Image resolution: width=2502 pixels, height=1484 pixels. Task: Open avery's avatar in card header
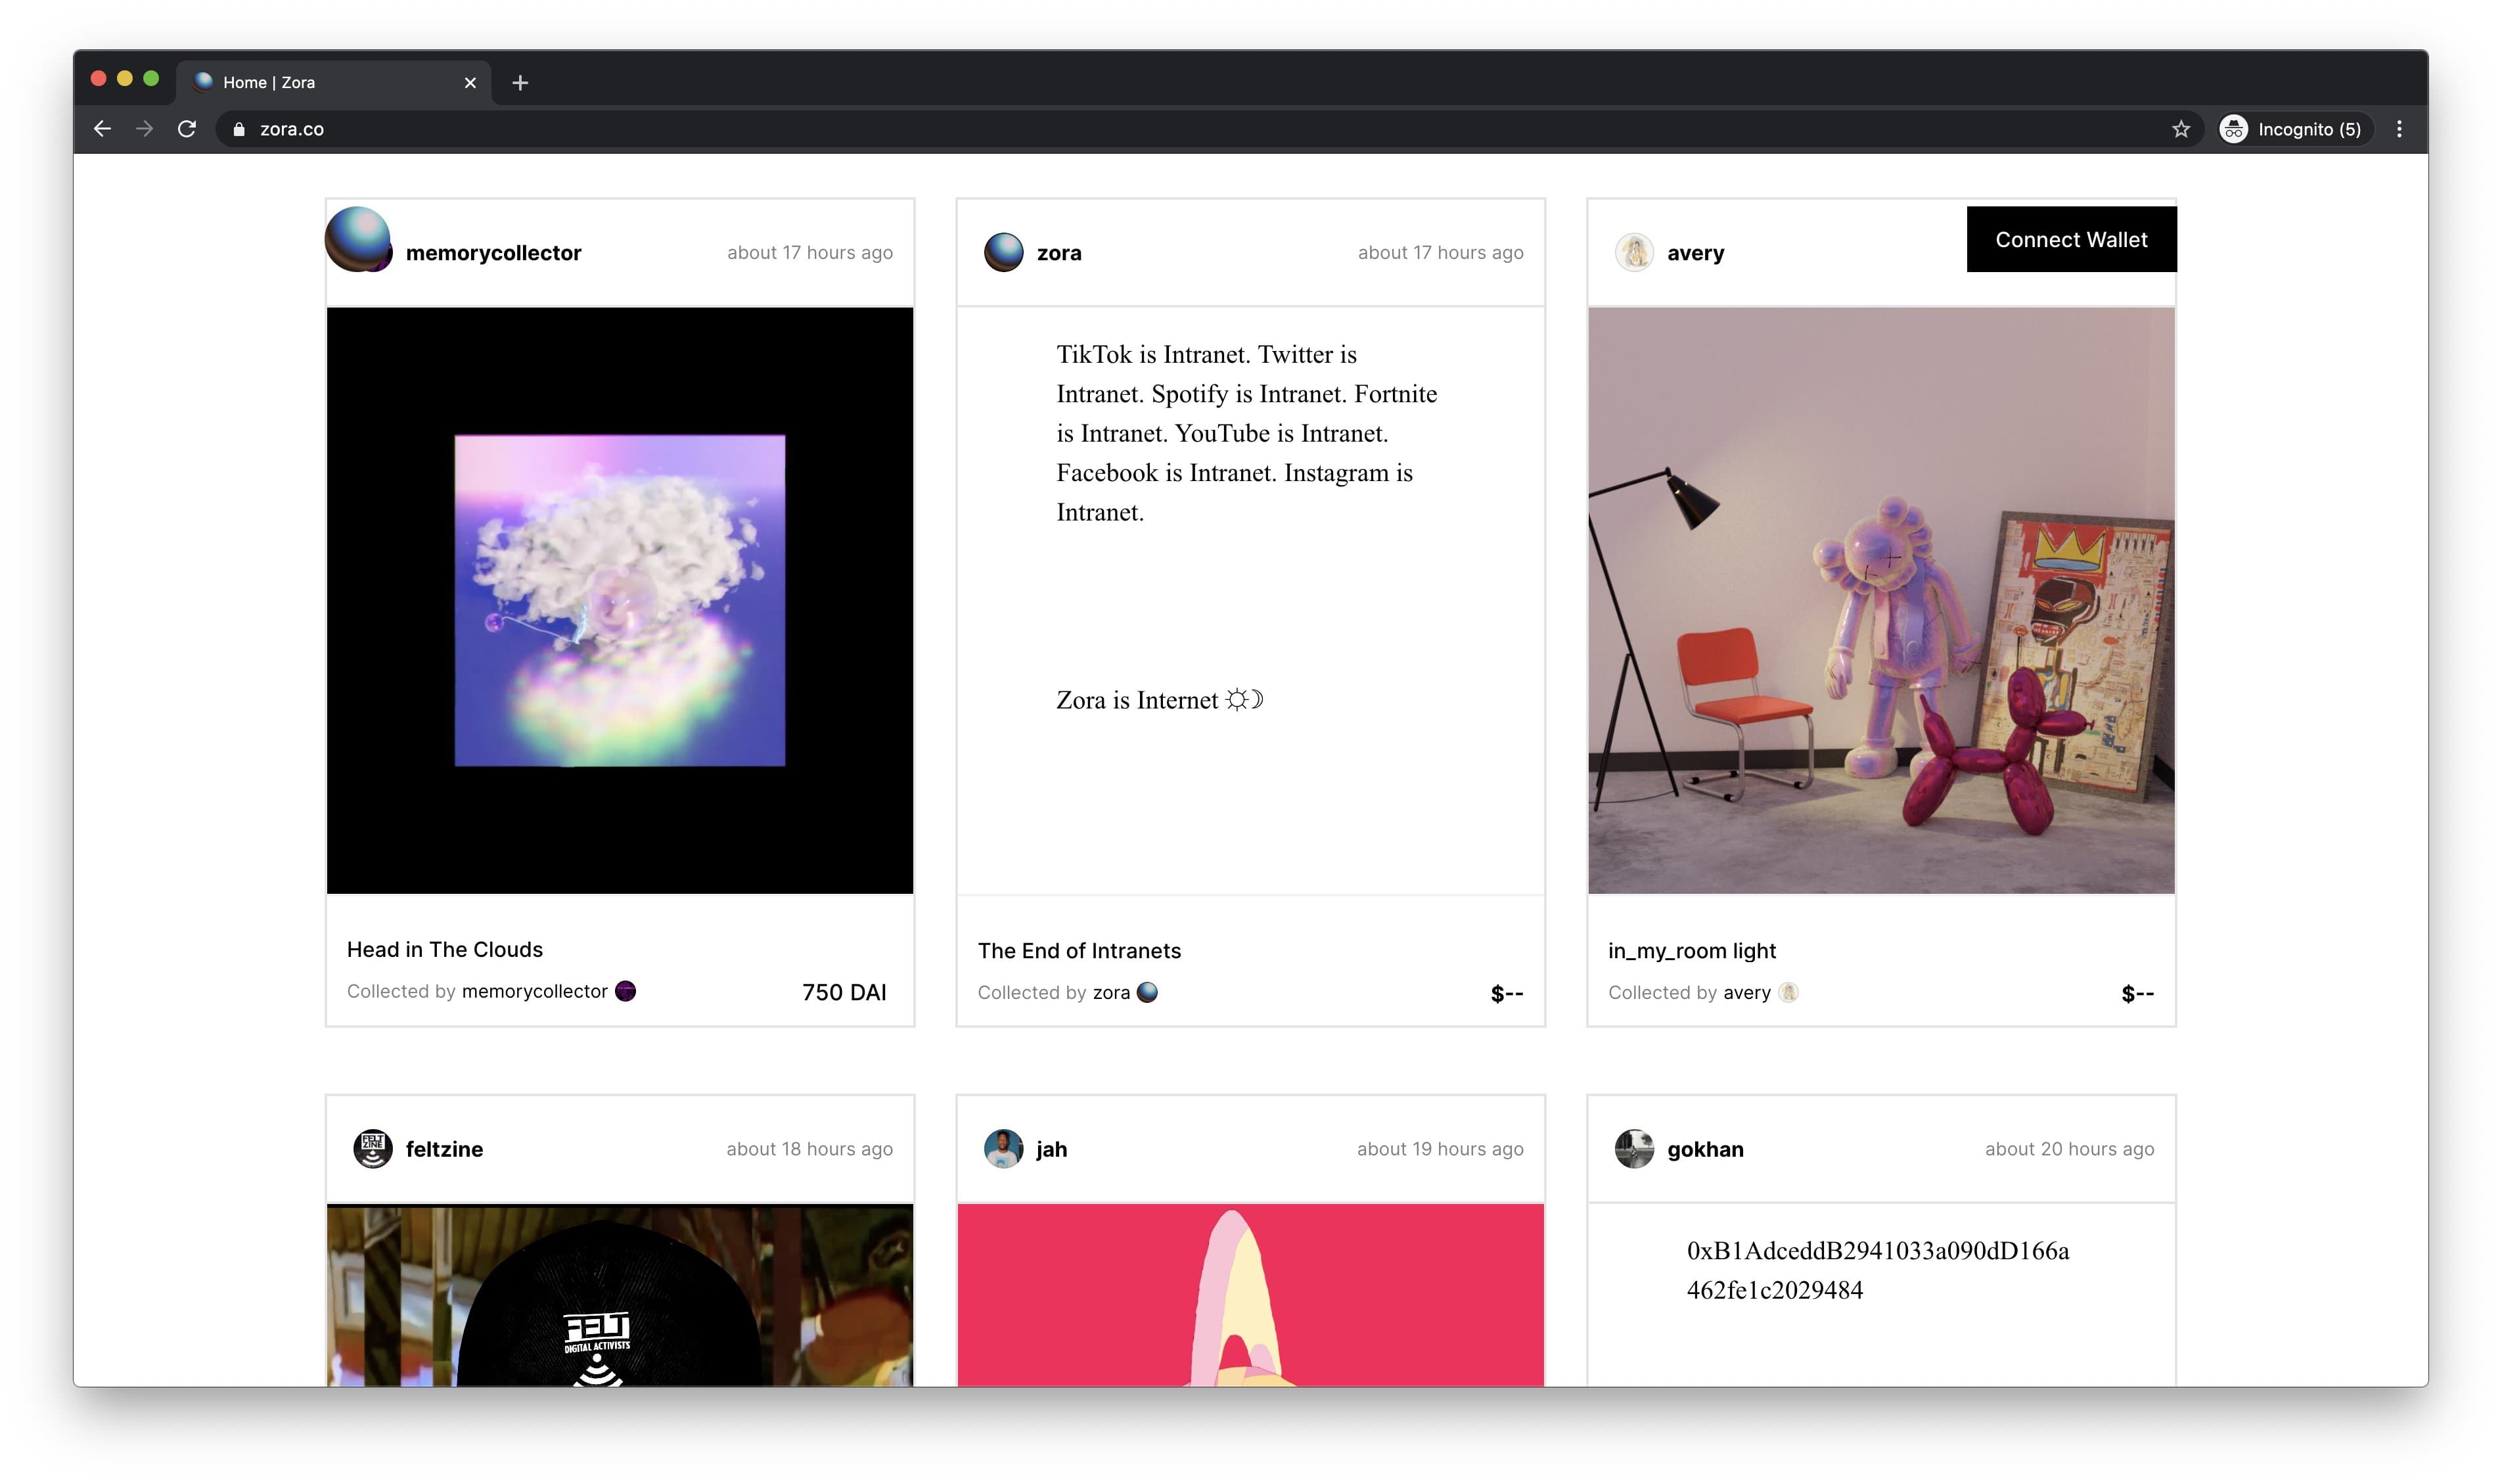point(1633,253)
